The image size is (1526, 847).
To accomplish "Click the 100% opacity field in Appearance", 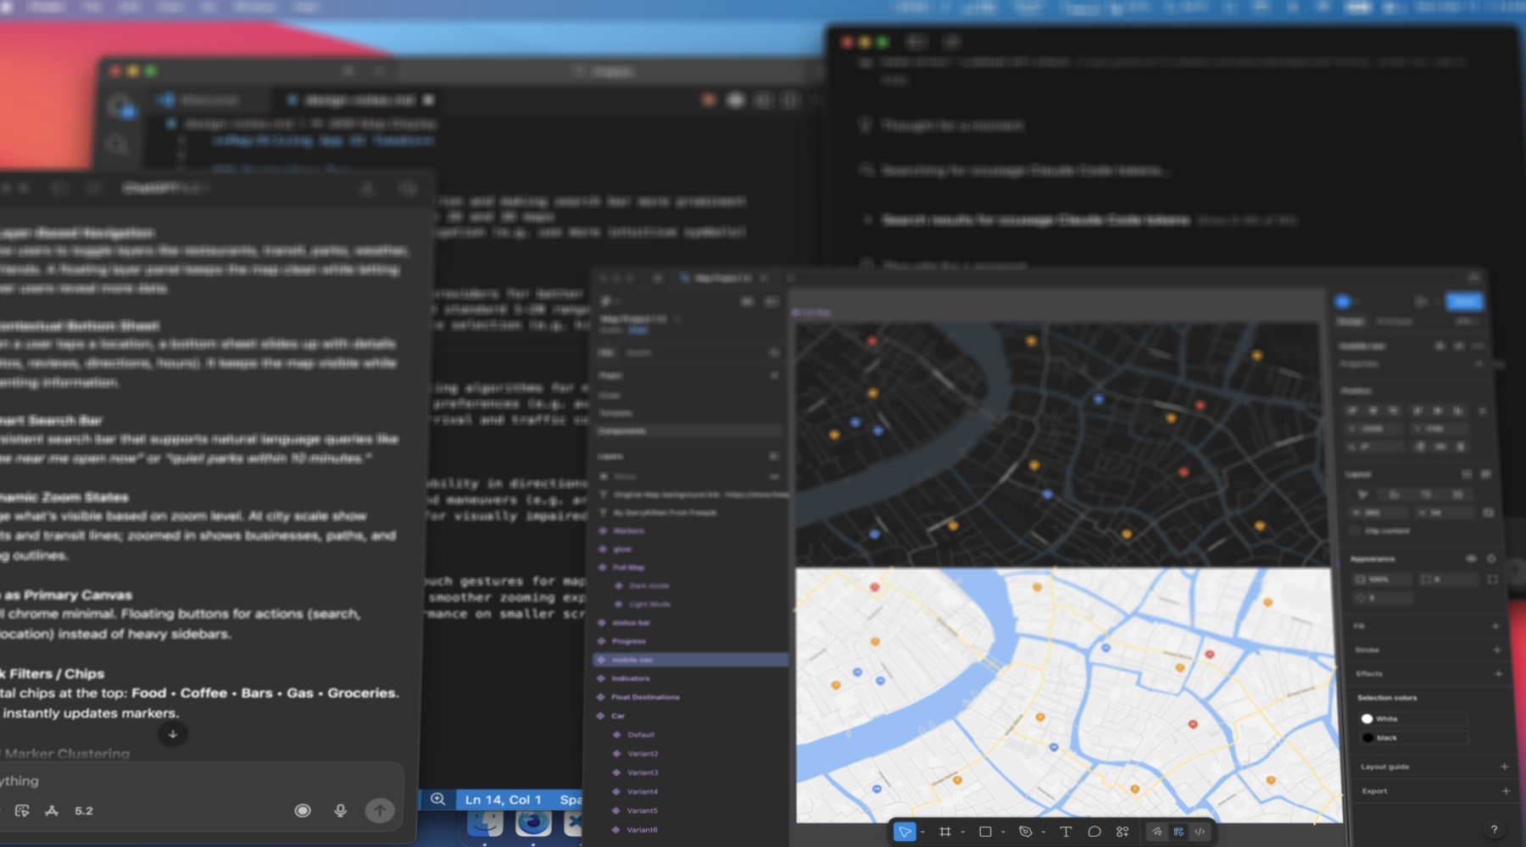I will [x=1382, y=579].
